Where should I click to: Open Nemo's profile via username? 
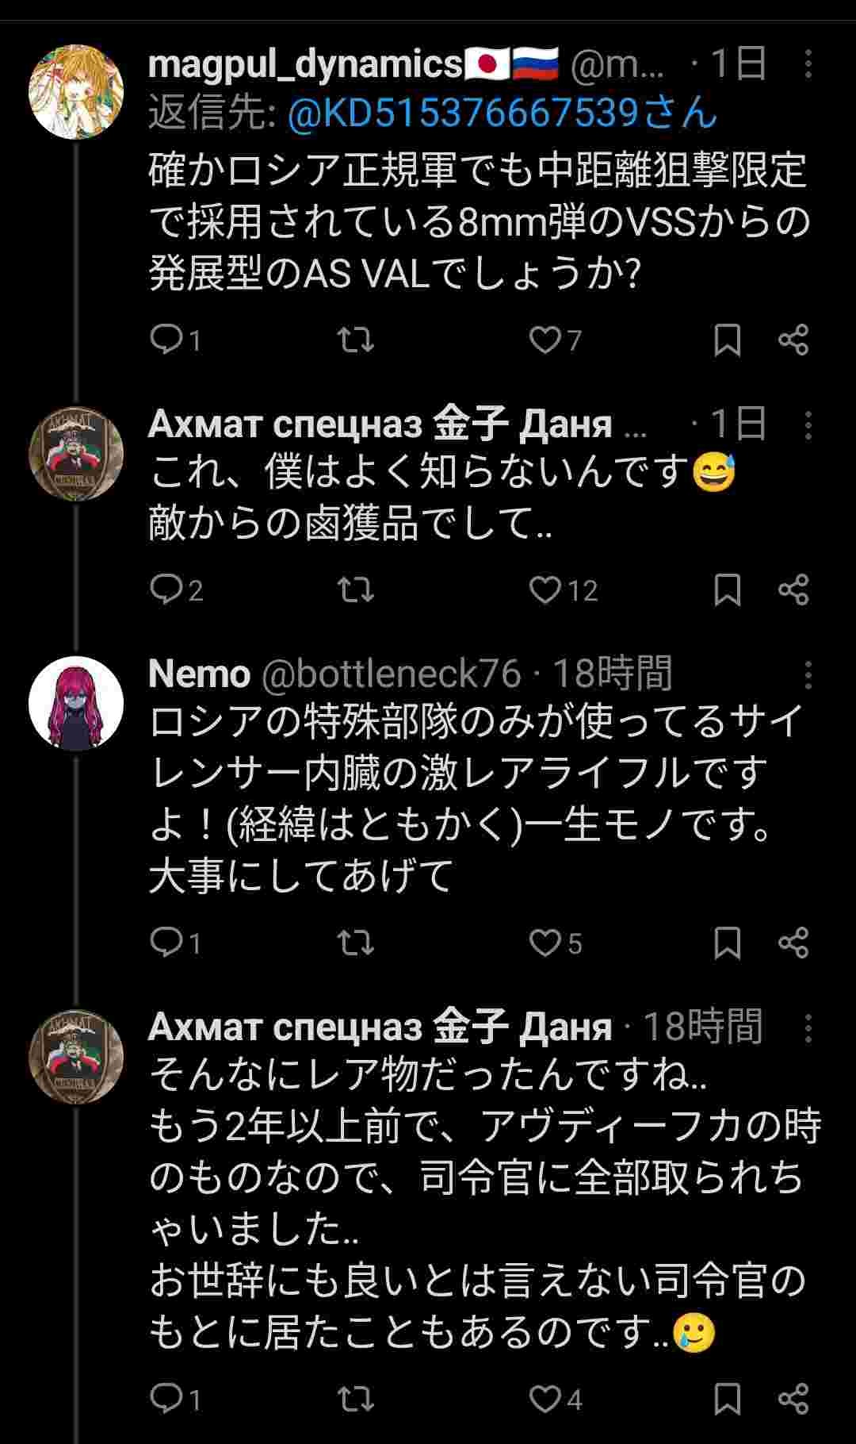tap(198, 674)
